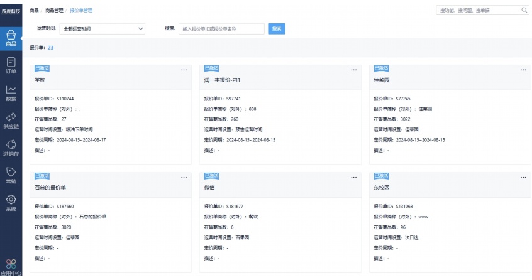Open the 应用中心 app center
Screen dimensions: 532x280
(11, 267)
